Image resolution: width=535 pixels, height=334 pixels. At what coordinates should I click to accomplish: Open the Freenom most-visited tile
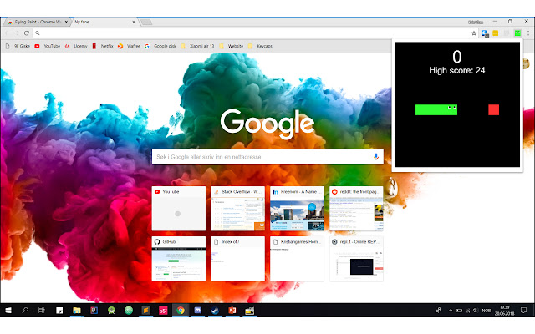pyautogui.click(x=298, y=208)
